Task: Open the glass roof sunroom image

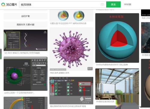Action: (x=117, y=84)
